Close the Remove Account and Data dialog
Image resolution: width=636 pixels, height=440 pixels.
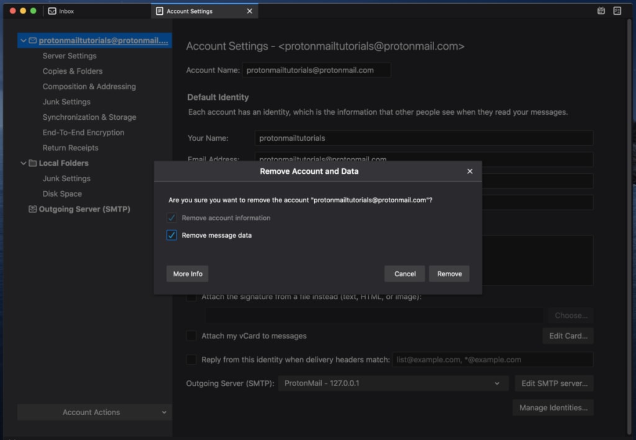coord(470,171)
